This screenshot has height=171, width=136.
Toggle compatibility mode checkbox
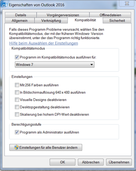pyautogui.click(x=17, y=57)
